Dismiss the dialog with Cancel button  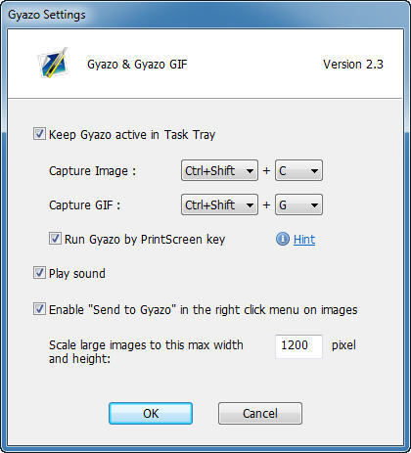[260, 414]
